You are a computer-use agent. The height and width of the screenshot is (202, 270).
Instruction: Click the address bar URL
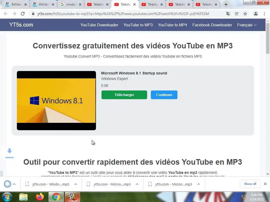coord(123,14)
